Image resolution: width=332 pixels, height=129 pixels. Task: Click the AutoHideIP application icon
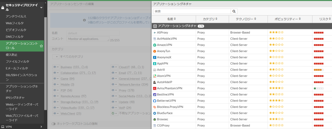tap(155, 82)
